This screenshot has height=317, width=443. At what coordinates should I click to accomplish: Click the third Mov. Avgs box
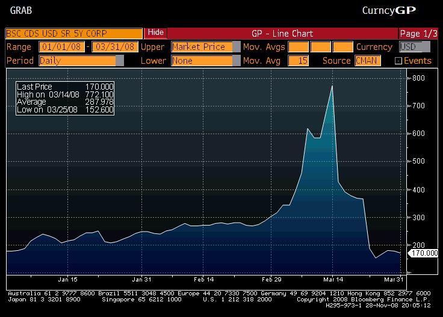[x=342, y=47]
